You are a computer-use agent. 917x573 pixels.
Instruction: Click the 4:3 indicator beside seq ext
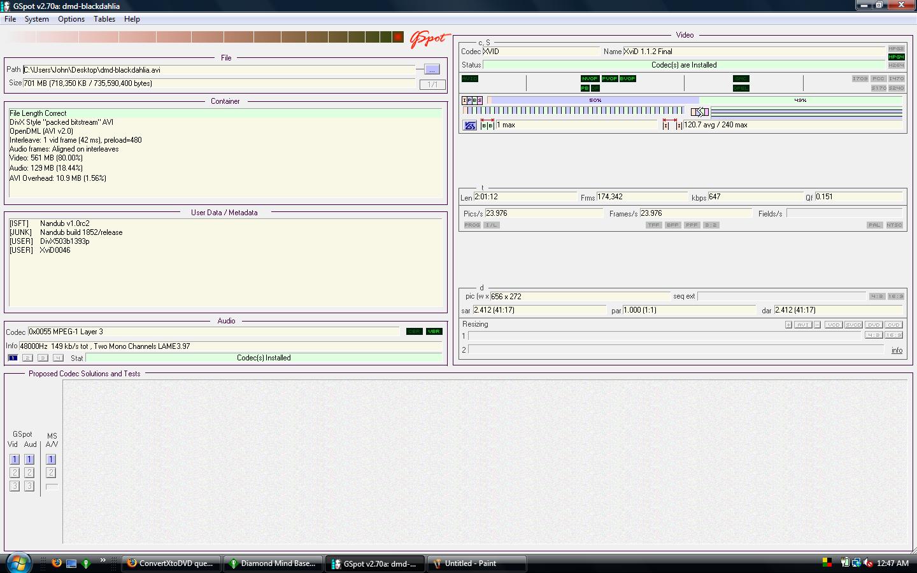876,296
